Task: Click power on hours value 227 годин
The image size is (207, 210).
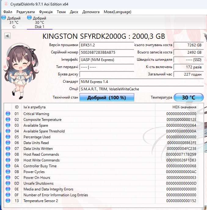Action: coord(189,74)
